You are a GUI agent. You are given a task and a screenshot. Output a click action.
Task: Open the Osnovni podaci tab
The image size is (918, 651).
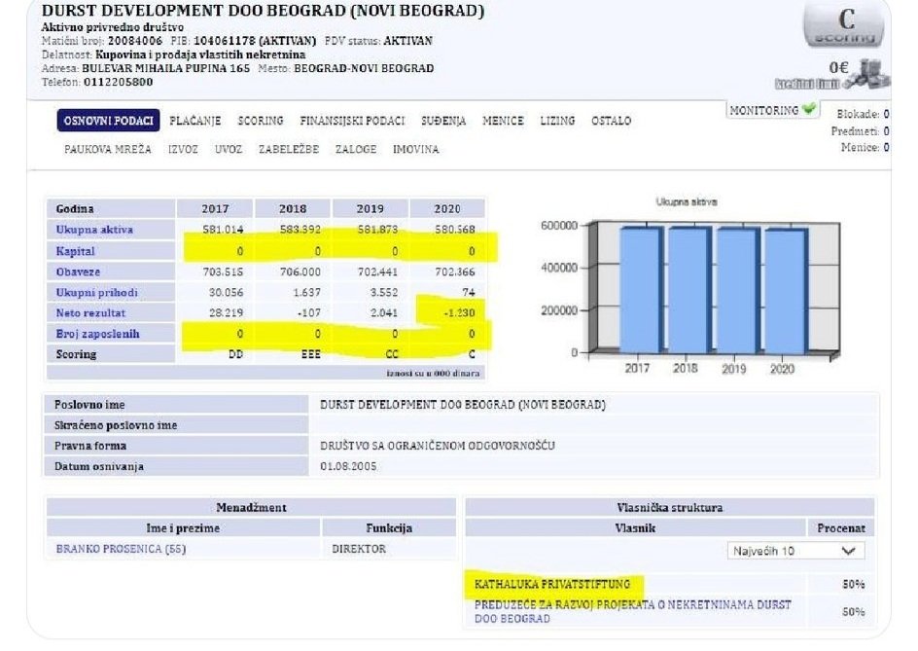(108, 121)
